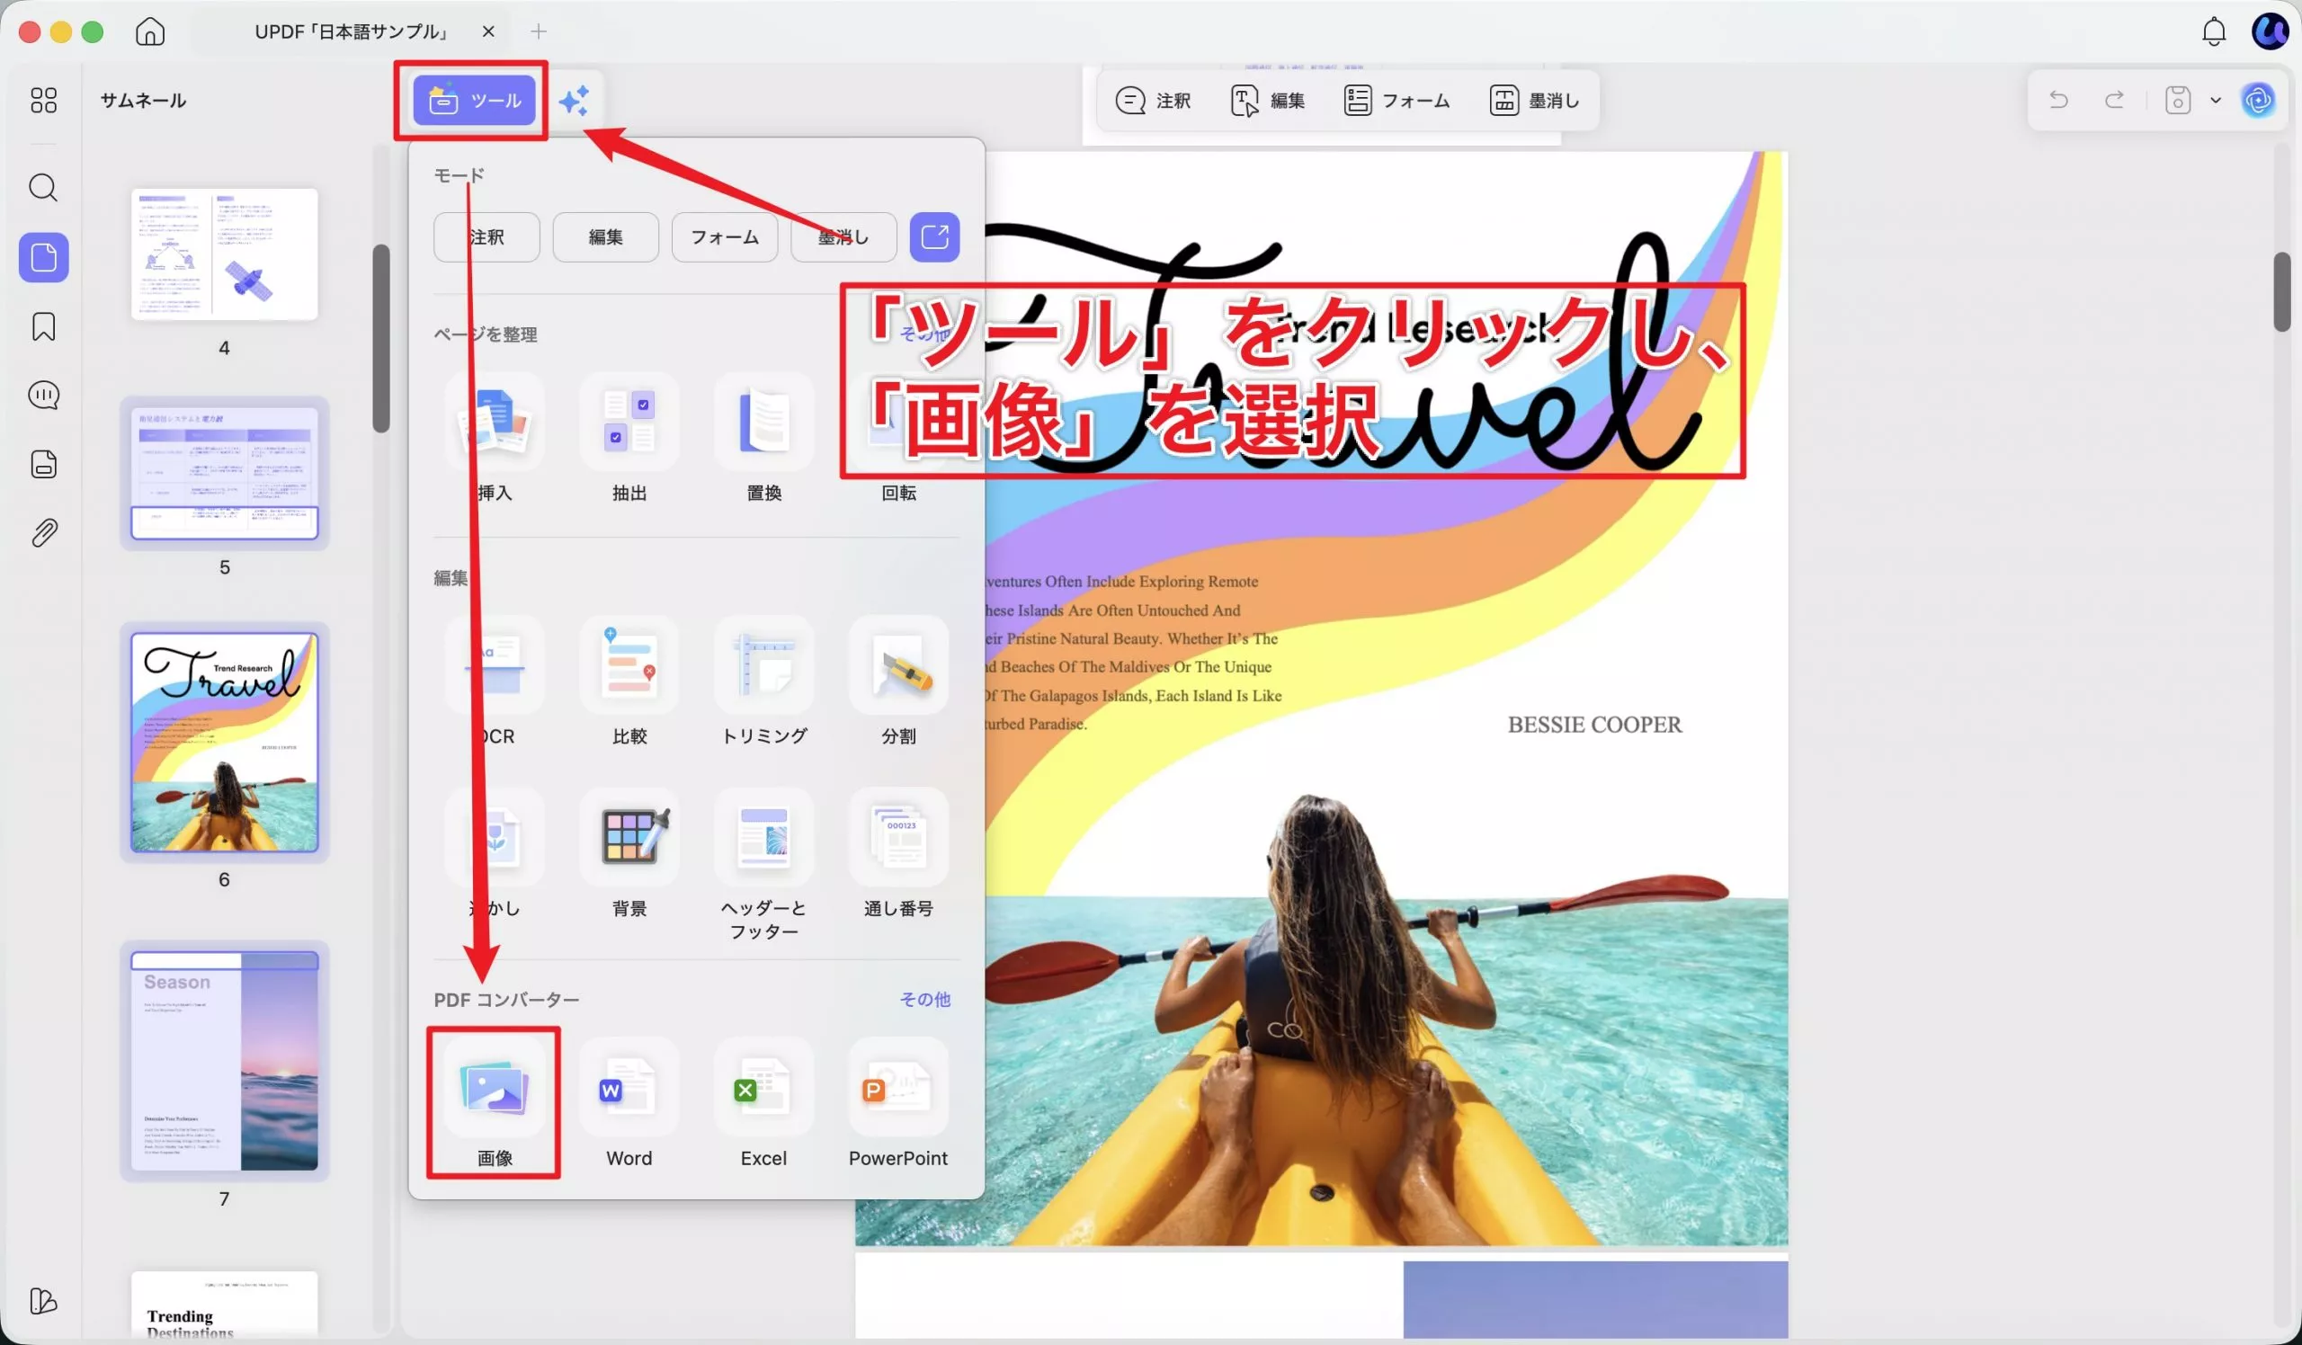Image resolution: width=2302 pixels, height=1345 pixels.
Task: Add a new tab with plus
Action: point(539,31)
